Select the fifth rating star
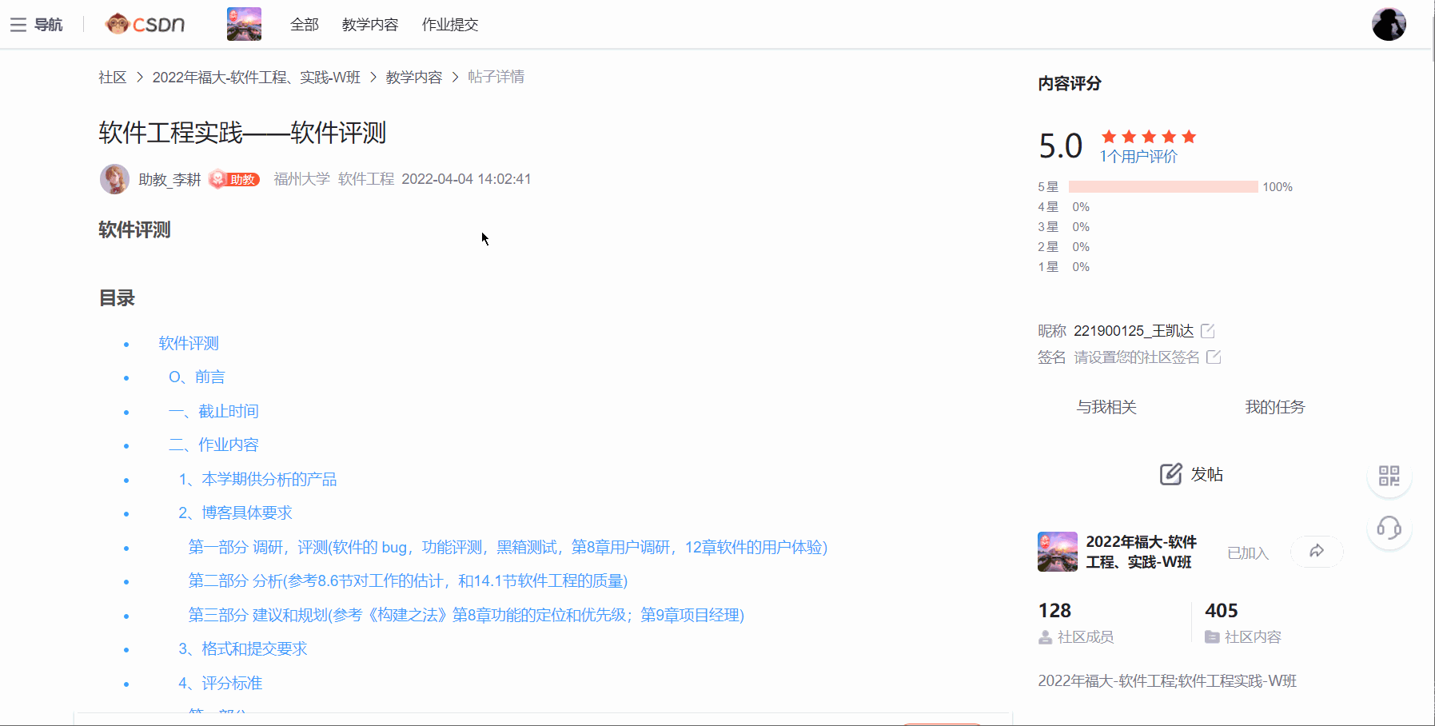Viewport: 1435px width, 726px height. point(1190,137)
